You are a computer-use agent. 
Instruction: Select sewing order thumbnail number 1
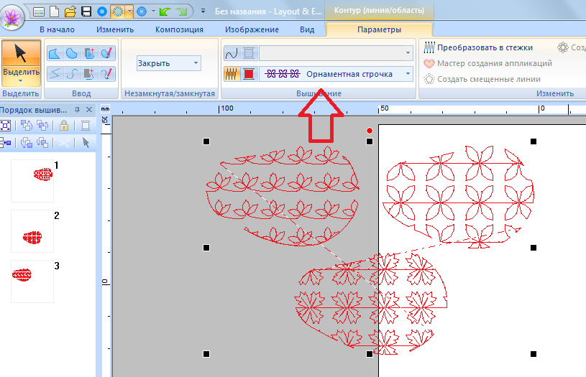coord(32,181)
